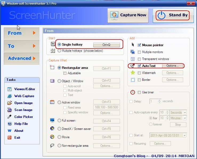This screenshot has height=159, width=197.
Task: Click the Full screen monitor icon
Action: click(52, 120)
